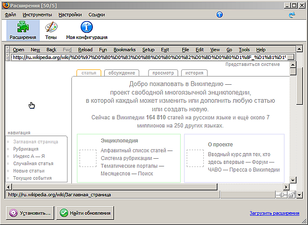Open the ЧАВО link
308x225 pixels.
[215, 170]
